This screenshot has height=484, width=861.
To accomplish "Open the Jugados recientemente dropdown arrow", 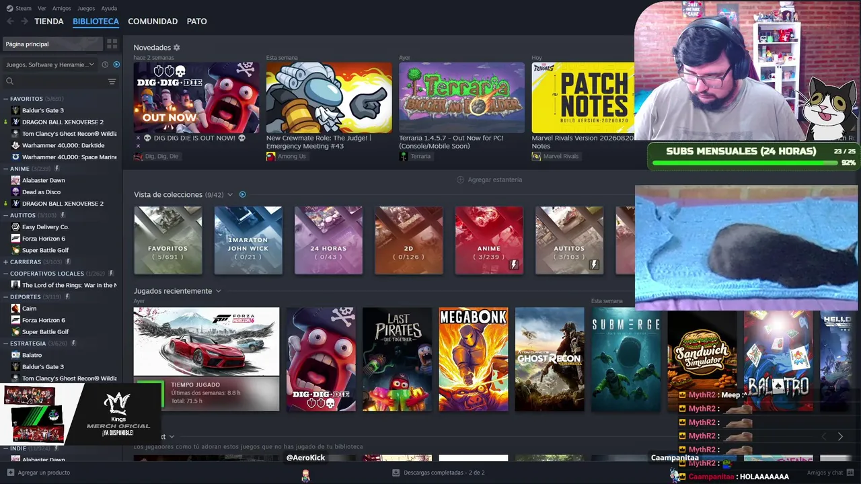I will [219, 291].
